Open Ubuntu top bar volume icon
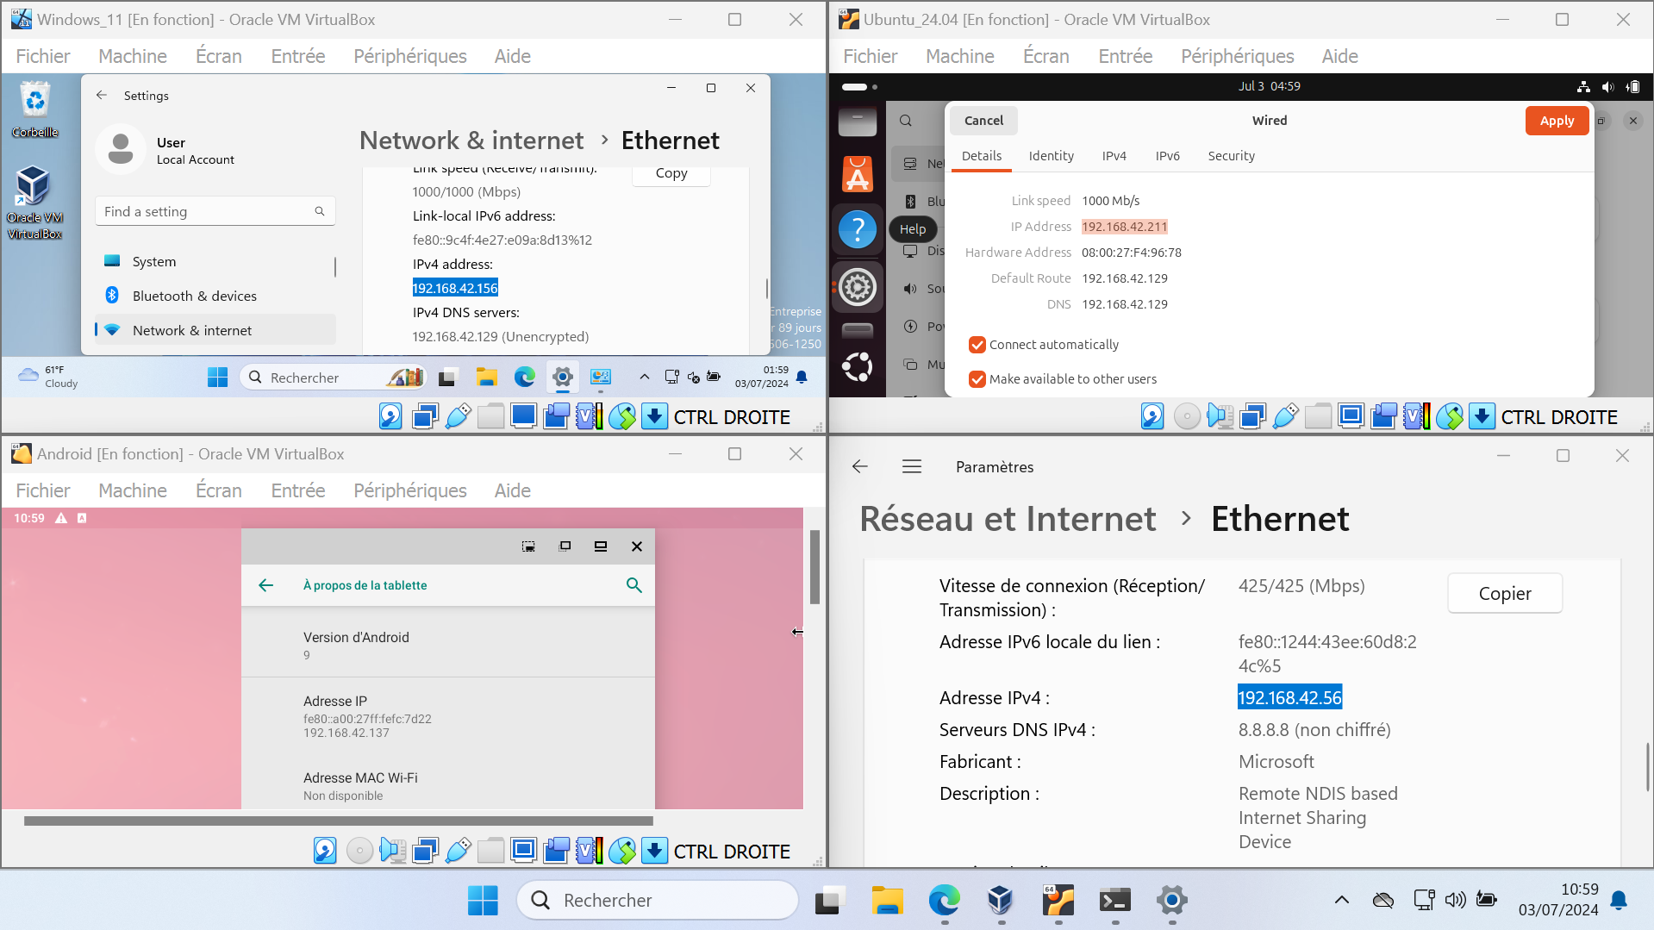 (1607, 86)
